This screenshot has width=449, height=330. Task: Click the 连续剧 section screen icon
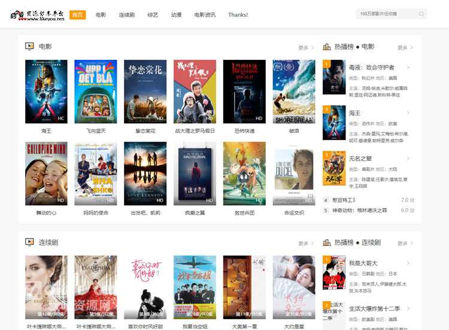29,242
